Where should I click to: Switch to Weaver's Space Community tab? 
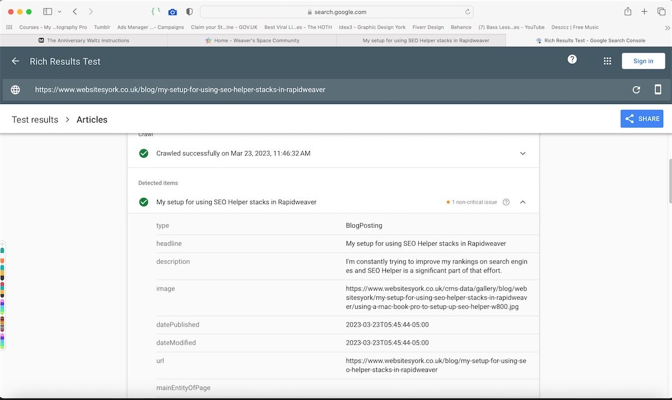[252, 40]
